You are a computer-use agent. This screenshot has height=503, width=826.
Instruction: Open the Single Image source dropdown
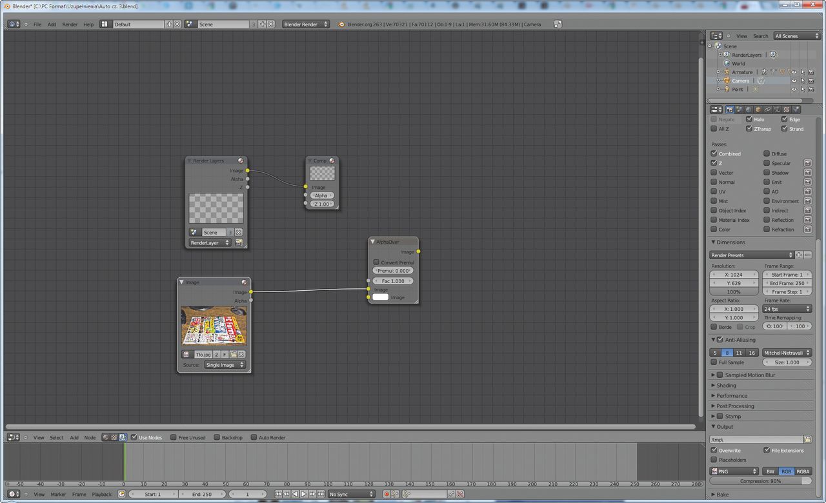[225, 365]
